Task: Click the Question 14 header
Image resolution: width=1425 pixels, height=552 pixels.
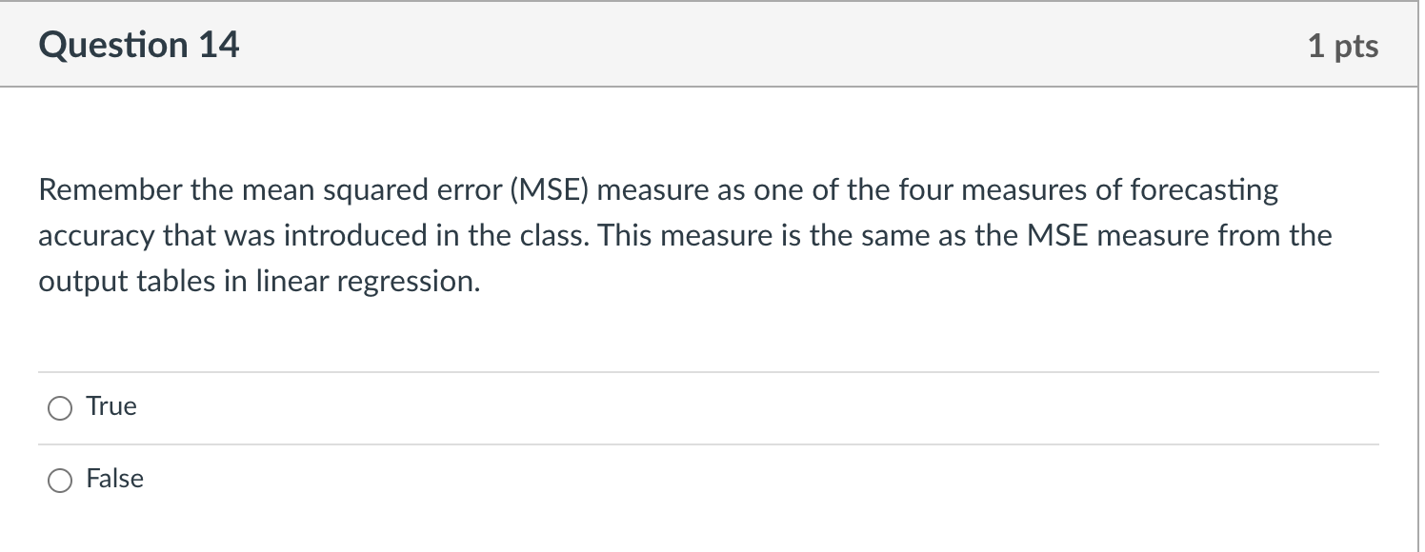Action: pos(140,44)
